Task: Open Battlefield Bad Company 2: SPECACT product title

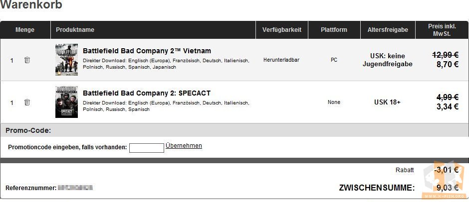Action: tap(147, 93)
